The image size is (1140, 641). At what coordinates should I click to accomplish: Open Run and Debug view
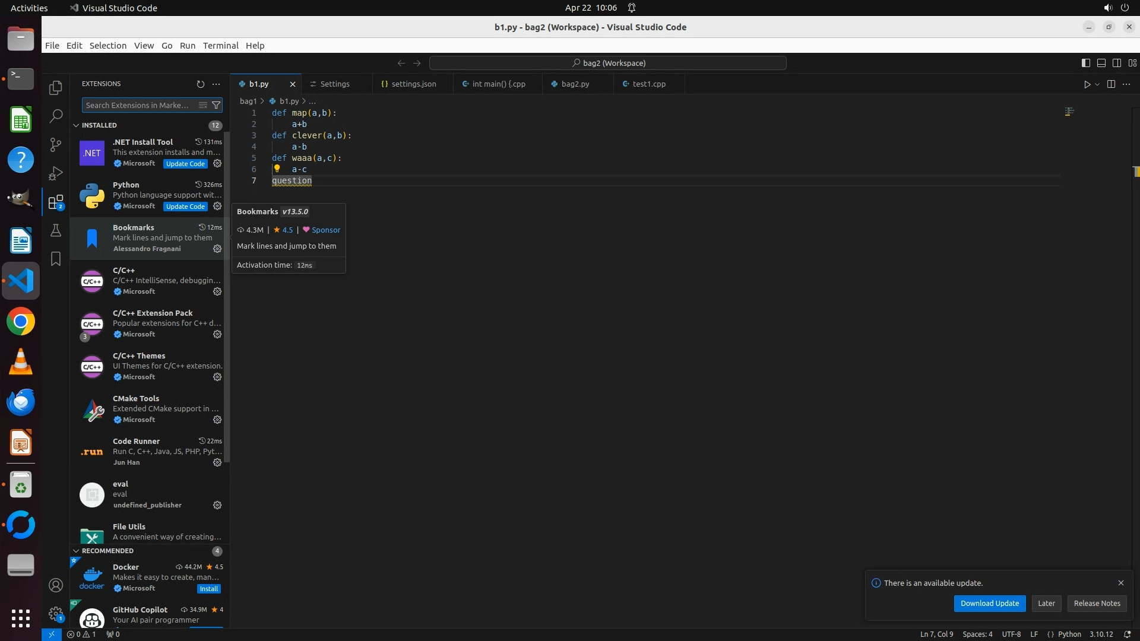pos(56,173)
